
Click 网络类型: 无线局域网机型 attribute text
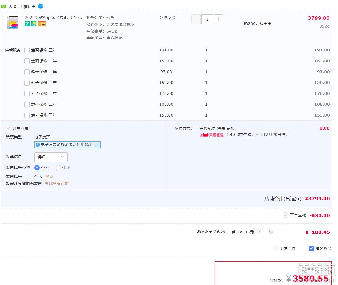110,24
